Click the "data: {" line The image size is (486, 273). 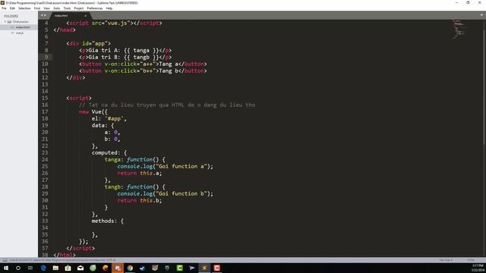tap(103, 125)
